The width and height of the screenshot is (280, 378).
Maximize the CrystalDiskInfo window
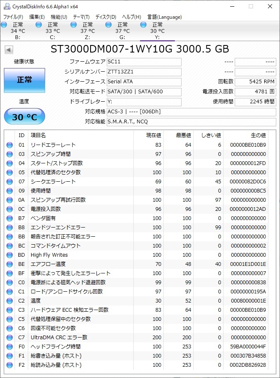coord(251,7)
